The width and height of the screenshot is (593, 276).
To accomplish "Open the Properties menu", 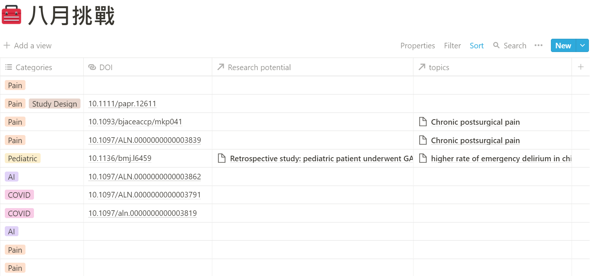I will [x=418, y=46].
